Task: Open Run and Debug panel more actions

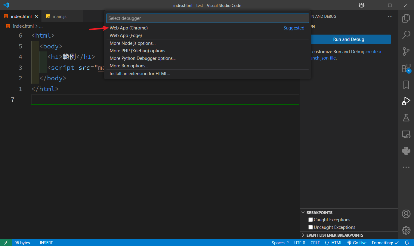Action: [x=390, y=17]
